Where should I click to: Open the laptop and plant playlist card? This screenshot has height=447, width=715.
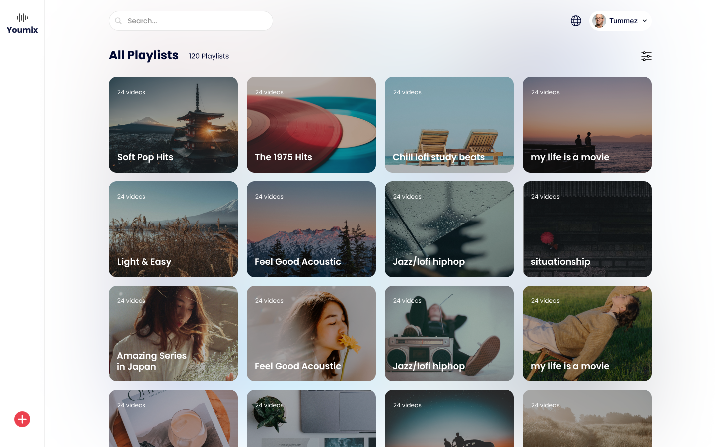[311, 418]
